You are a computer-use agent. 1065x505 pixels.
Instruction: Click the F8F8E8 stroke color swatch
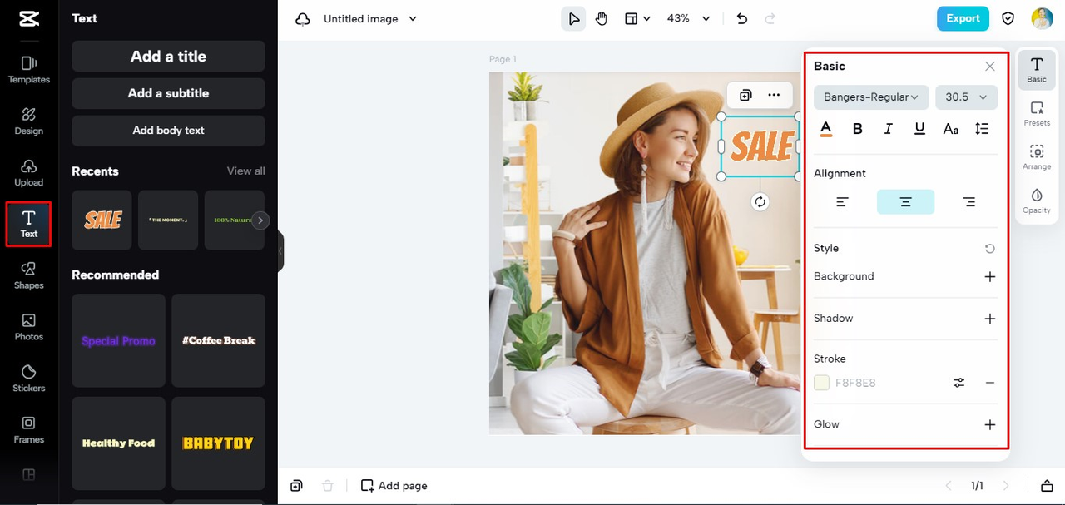pos(821,383)
